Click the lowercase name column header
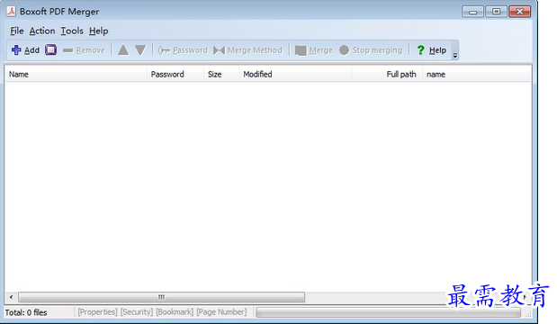Image resolution: width=557 pixels, height=324 pixels. point(477,74)
